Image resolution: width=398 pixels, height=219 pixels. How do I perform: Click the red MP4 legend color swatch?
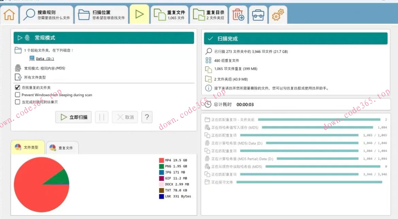tap(161, 160)
